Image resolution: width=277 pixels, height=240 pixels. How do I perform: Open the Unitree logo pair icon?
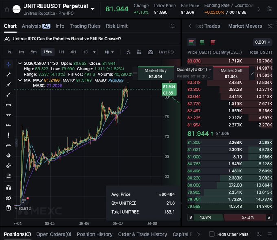16,9
